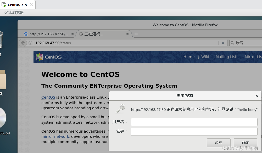This screenshot has height=153, width=262.
Task: Close the 需要授权 dialog with the X
Action: pos(257,96)
